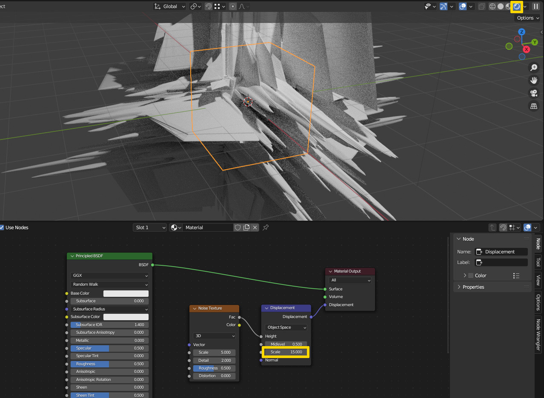Toggle X-Ray mode in the viewport
Screen dimensions: 544x398
[x=481, y=6]
